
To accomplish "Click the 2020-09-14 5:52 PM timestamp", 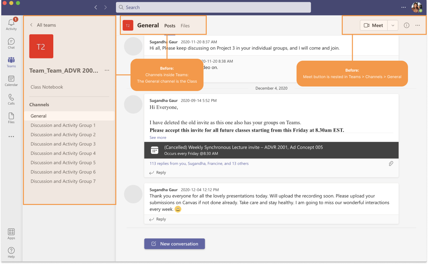I will coord(199,100).
